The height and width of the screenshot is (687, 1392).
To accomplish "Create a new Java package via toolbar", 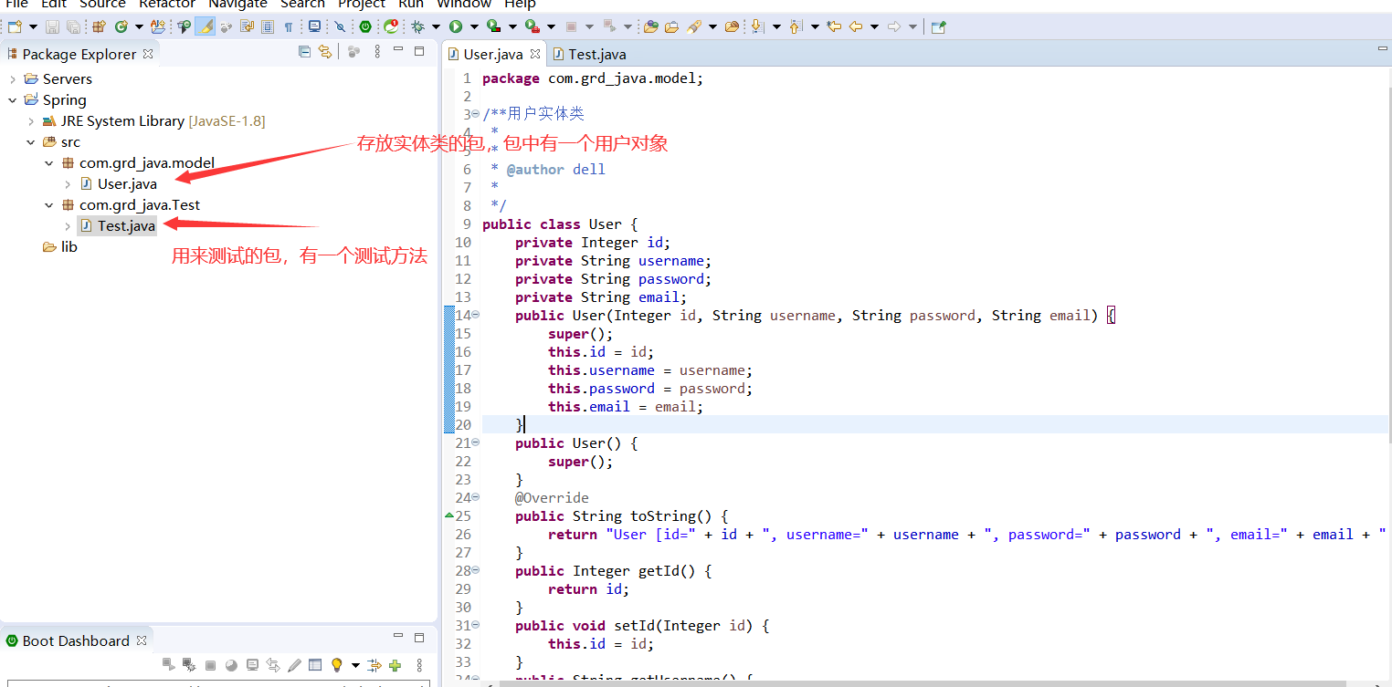I will [99, 26].
